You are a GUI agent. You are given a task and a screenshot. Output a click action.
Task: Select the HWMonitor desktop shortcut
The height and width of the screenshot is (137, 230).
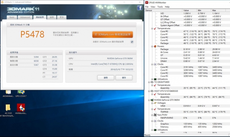coord(21,109)
